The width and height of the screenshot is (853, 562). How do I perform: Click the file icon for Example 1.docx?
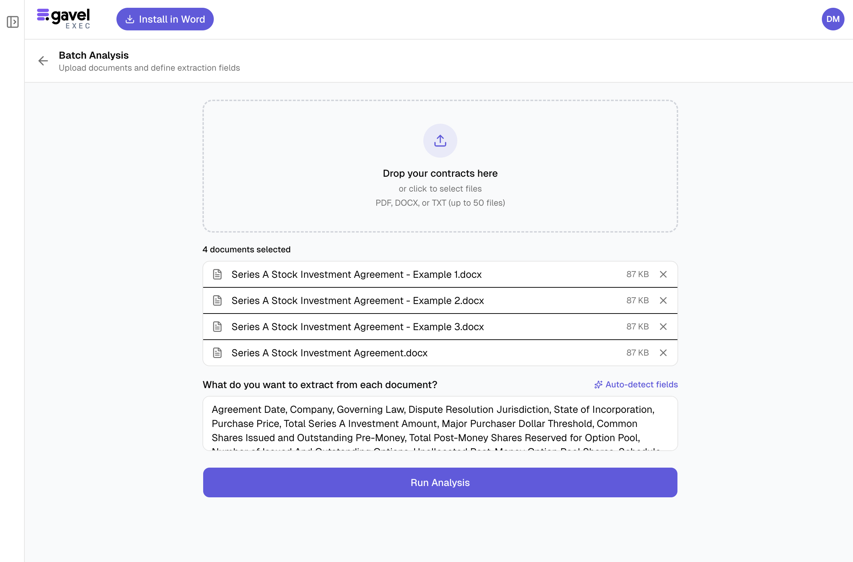tap(217, 274)
